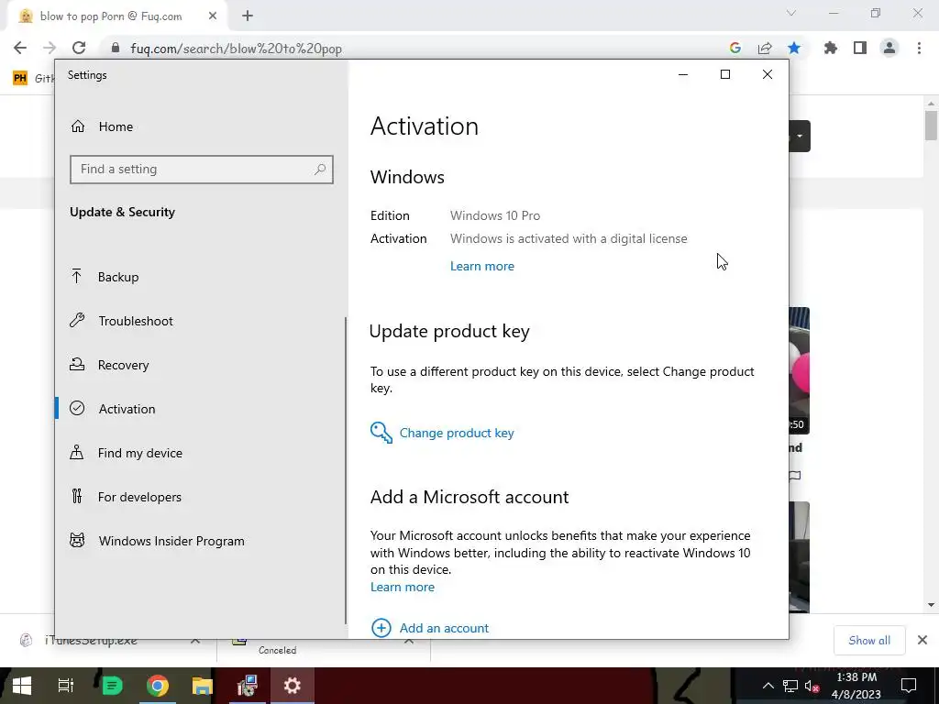Screen dimensions: 939x704
Task: Open the Chrome tab search chevron
Action: pos(791,13)
